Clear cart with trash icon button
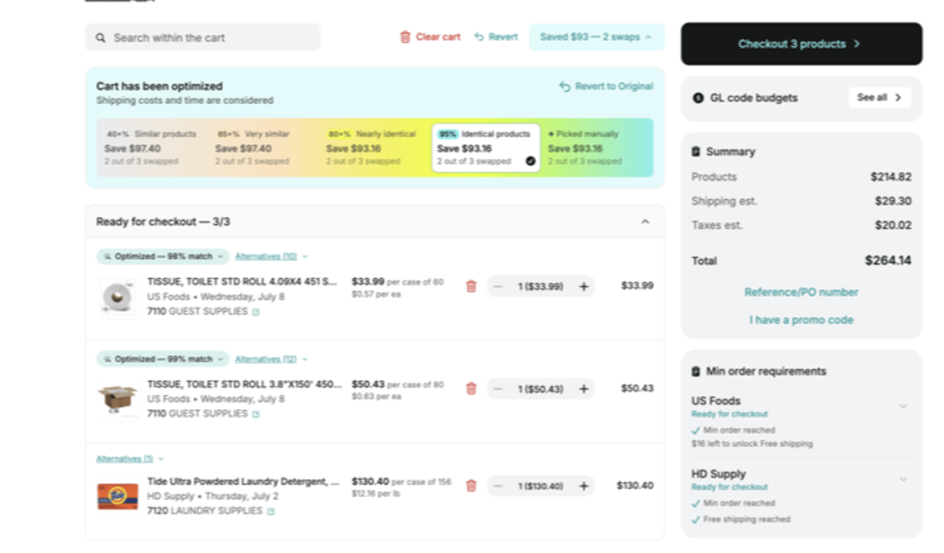The height and width of the screenshot is (553, 944). [430, 37]
